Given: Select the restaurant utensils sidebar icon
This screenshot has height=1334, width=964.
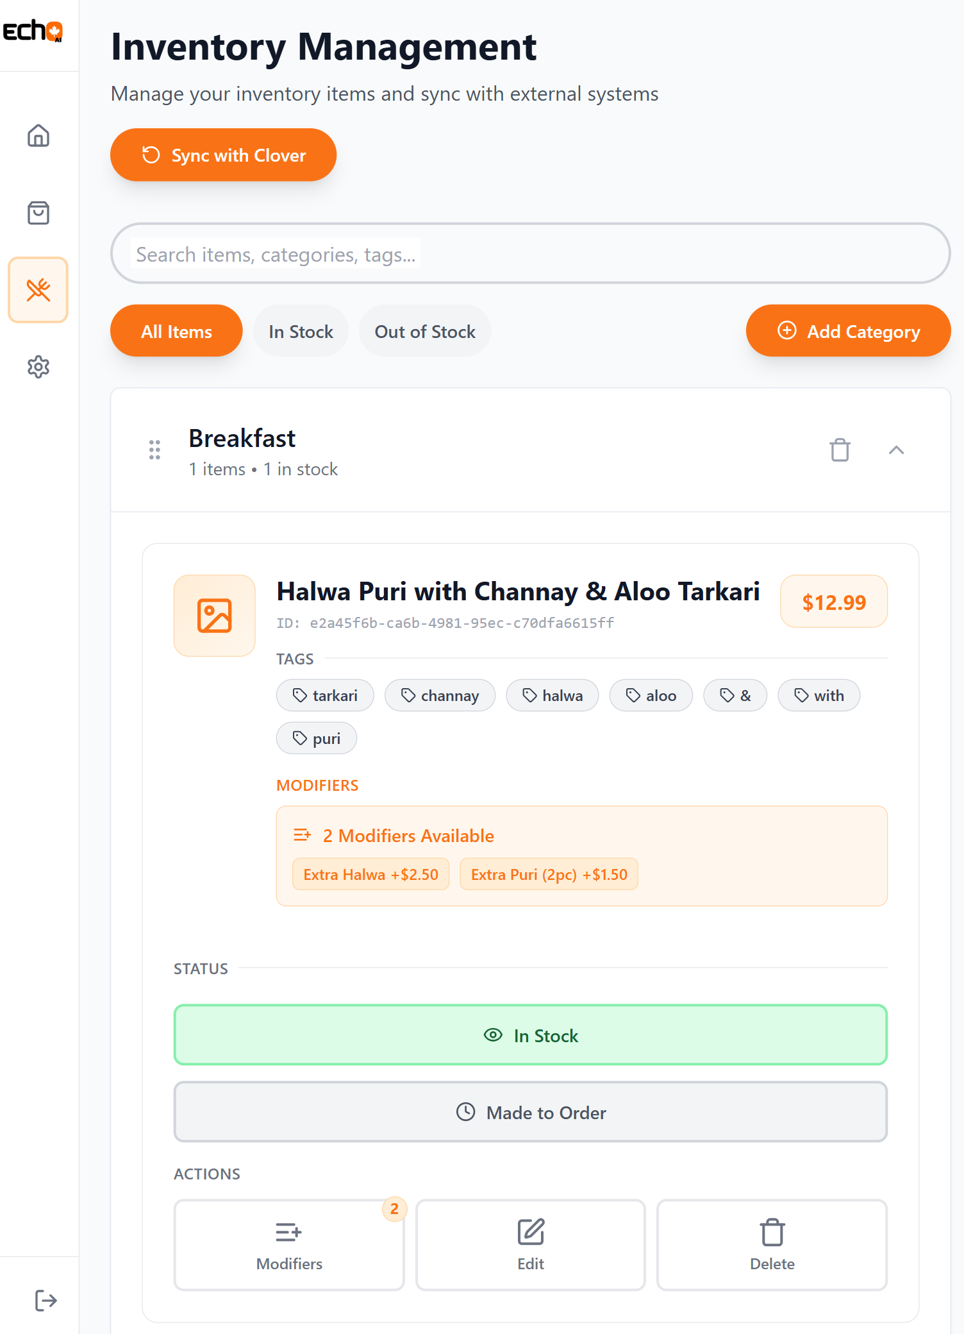Looking at the screenshot, I should pyautogui.click(x=38, y=290).
